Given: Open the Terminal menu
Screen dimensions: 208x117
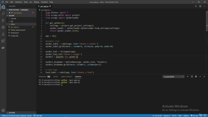Looking at the screenshot, I should click(44, 2).
